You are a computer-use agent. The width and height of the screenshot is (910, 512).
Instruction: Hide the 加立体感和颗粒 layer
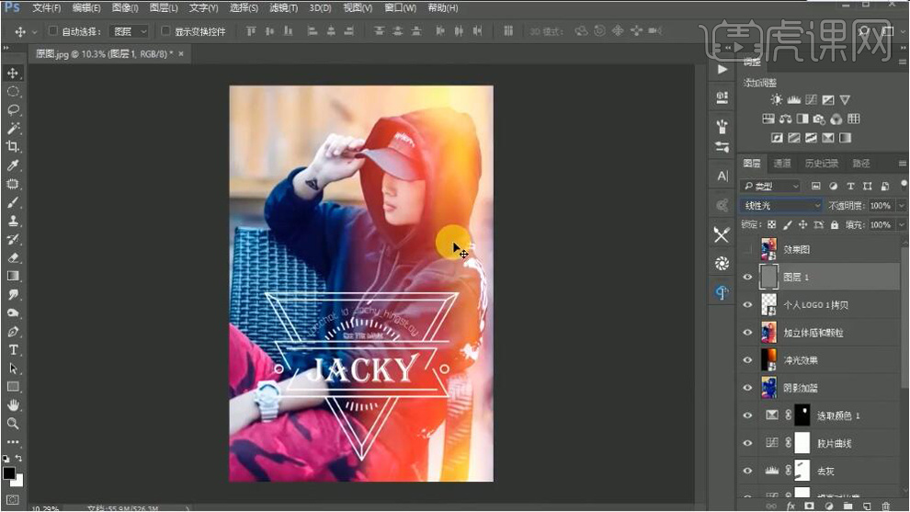click(x=747, y=333)
